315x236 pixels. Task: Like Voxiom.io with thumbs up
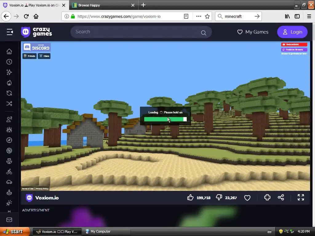[190, 198]
